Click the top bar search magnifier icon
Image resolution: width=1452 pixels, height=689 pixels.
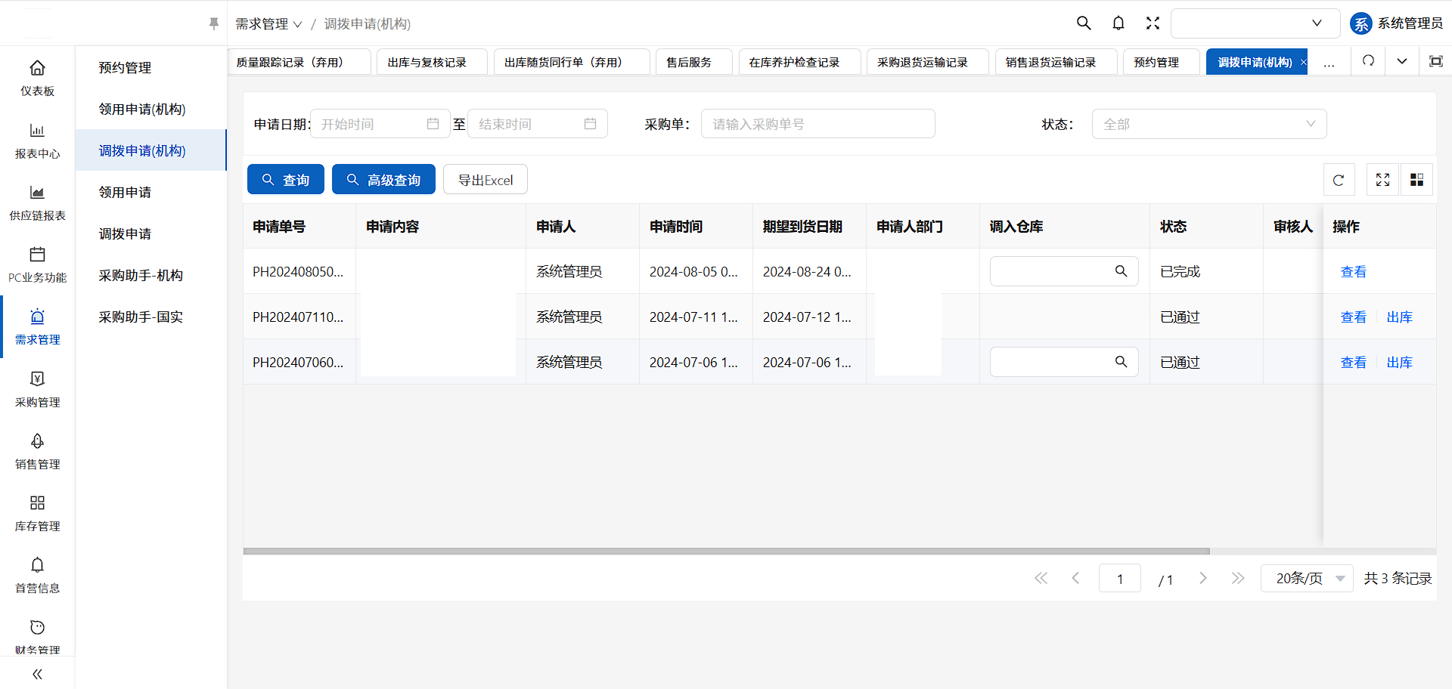(1084, 23)
